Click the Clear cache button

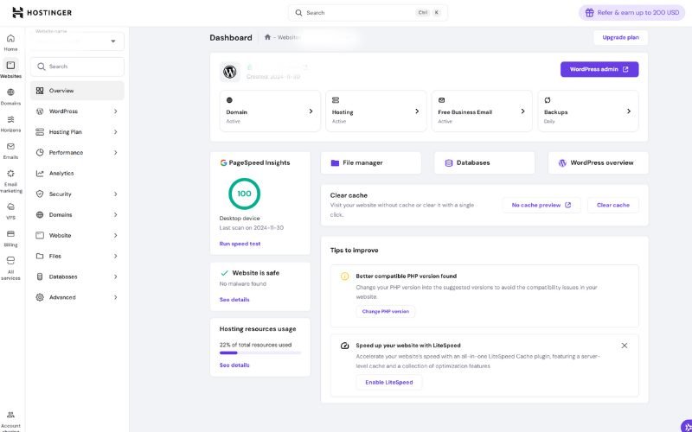pyautogui.click(x=613, y=205)
